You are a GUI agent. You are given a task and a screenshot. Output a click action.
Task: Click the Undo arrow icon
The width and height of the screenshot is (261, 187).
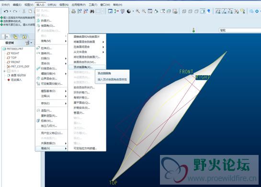(x=6, y=11)
